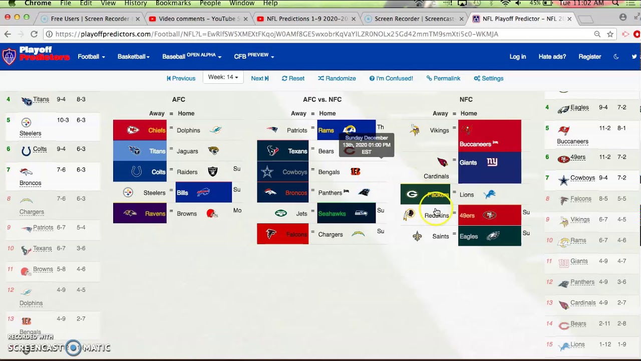Image resolution: width=641 pixels, height=361 pixels.
Task: Expand the Baseball open alpha menu
Action: coord(192,56)
